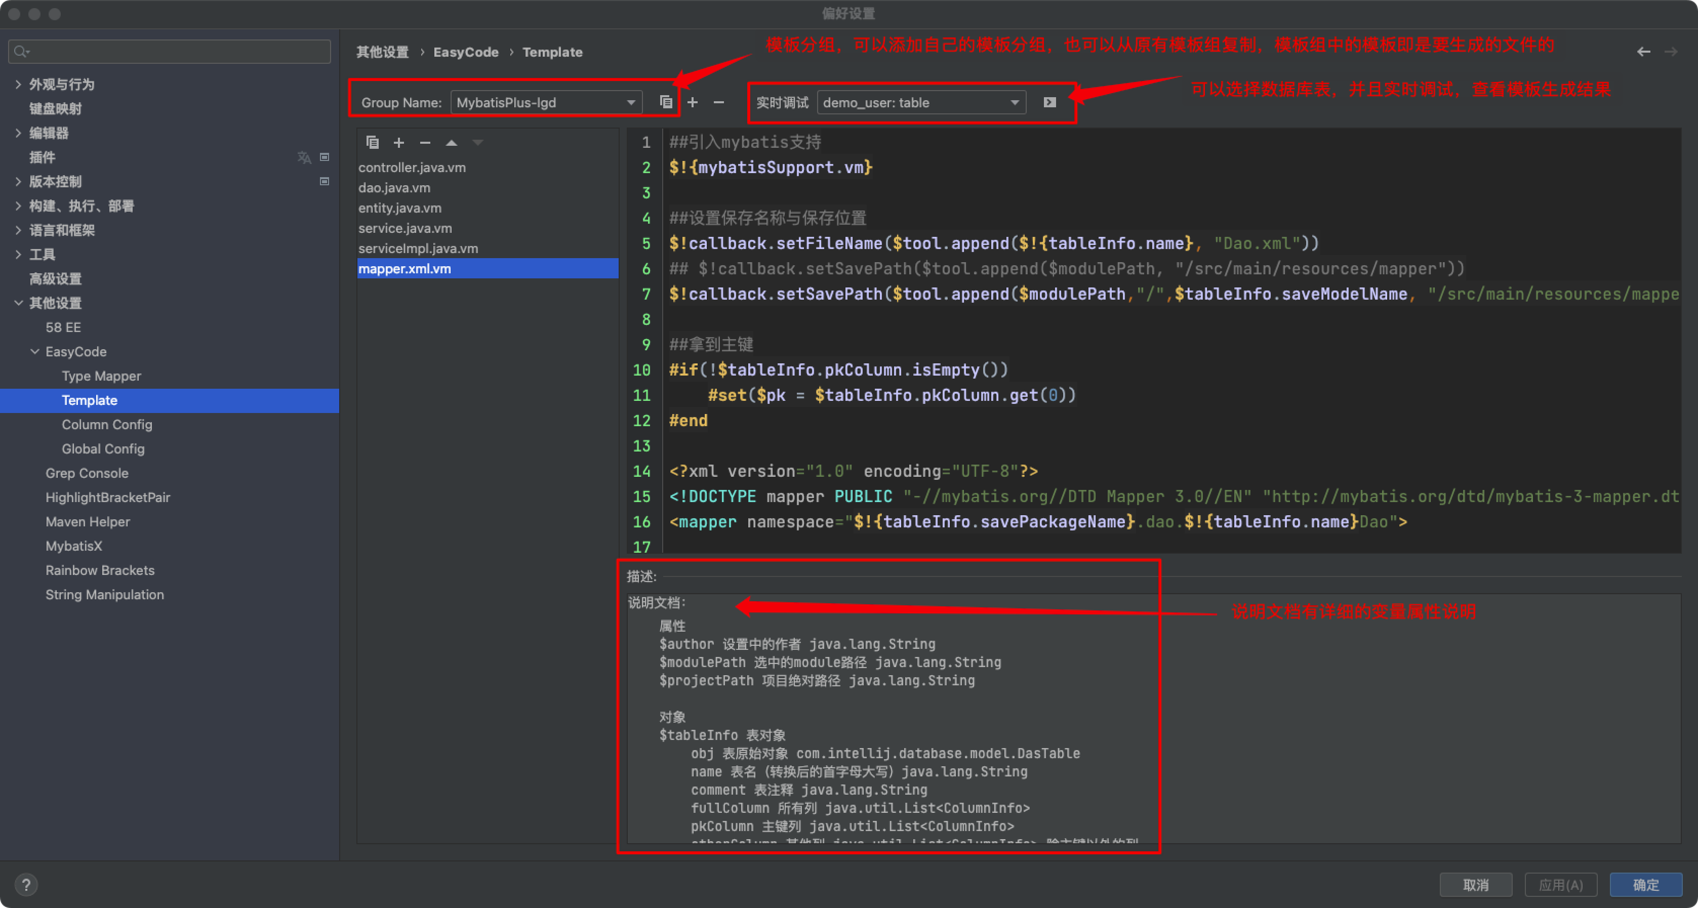Screen dimensions: 1698x908
Task: Navigate back with the left arrow
Action: coord(1643,52)
